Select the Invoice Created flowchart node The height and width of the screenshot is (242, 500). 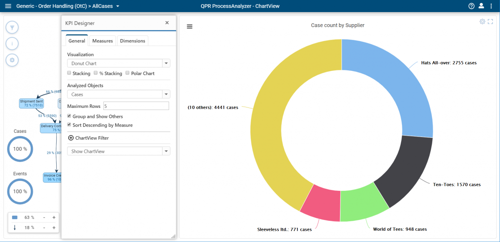point(52,177)
